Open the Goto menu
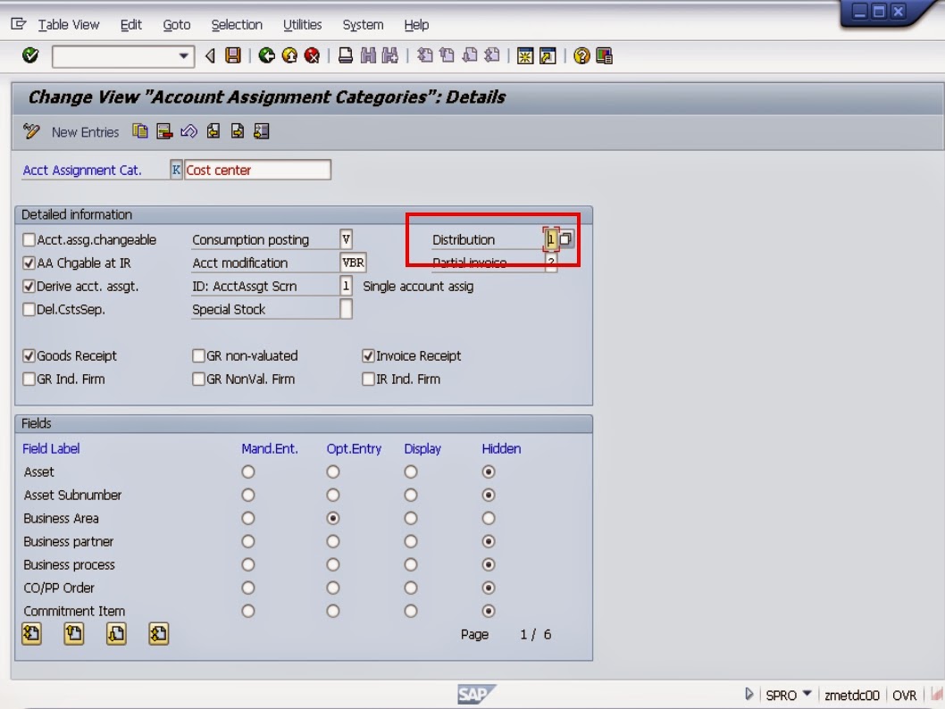Viewport: 945px width, 709px height. 177,25
